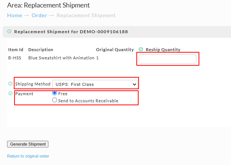Select the B-HSS item id text
231x165 pixels.
15,58
